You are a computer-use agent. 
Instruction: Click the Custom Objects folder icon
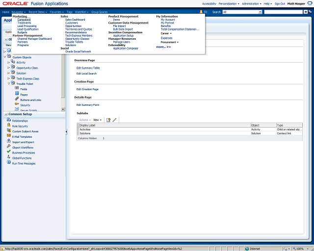(x=9, y=56)
